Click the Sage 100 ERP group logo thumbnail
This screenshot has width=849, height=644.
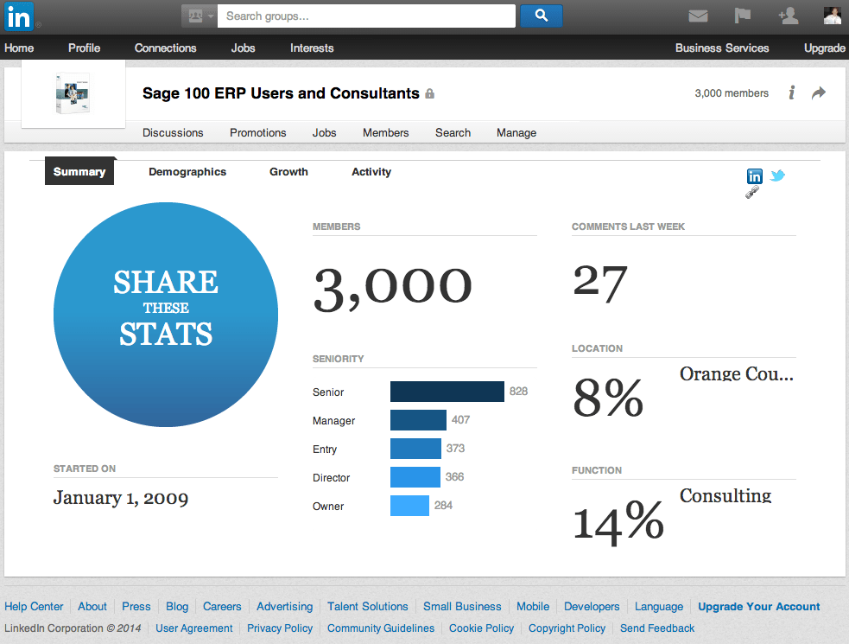click(73, 93)
